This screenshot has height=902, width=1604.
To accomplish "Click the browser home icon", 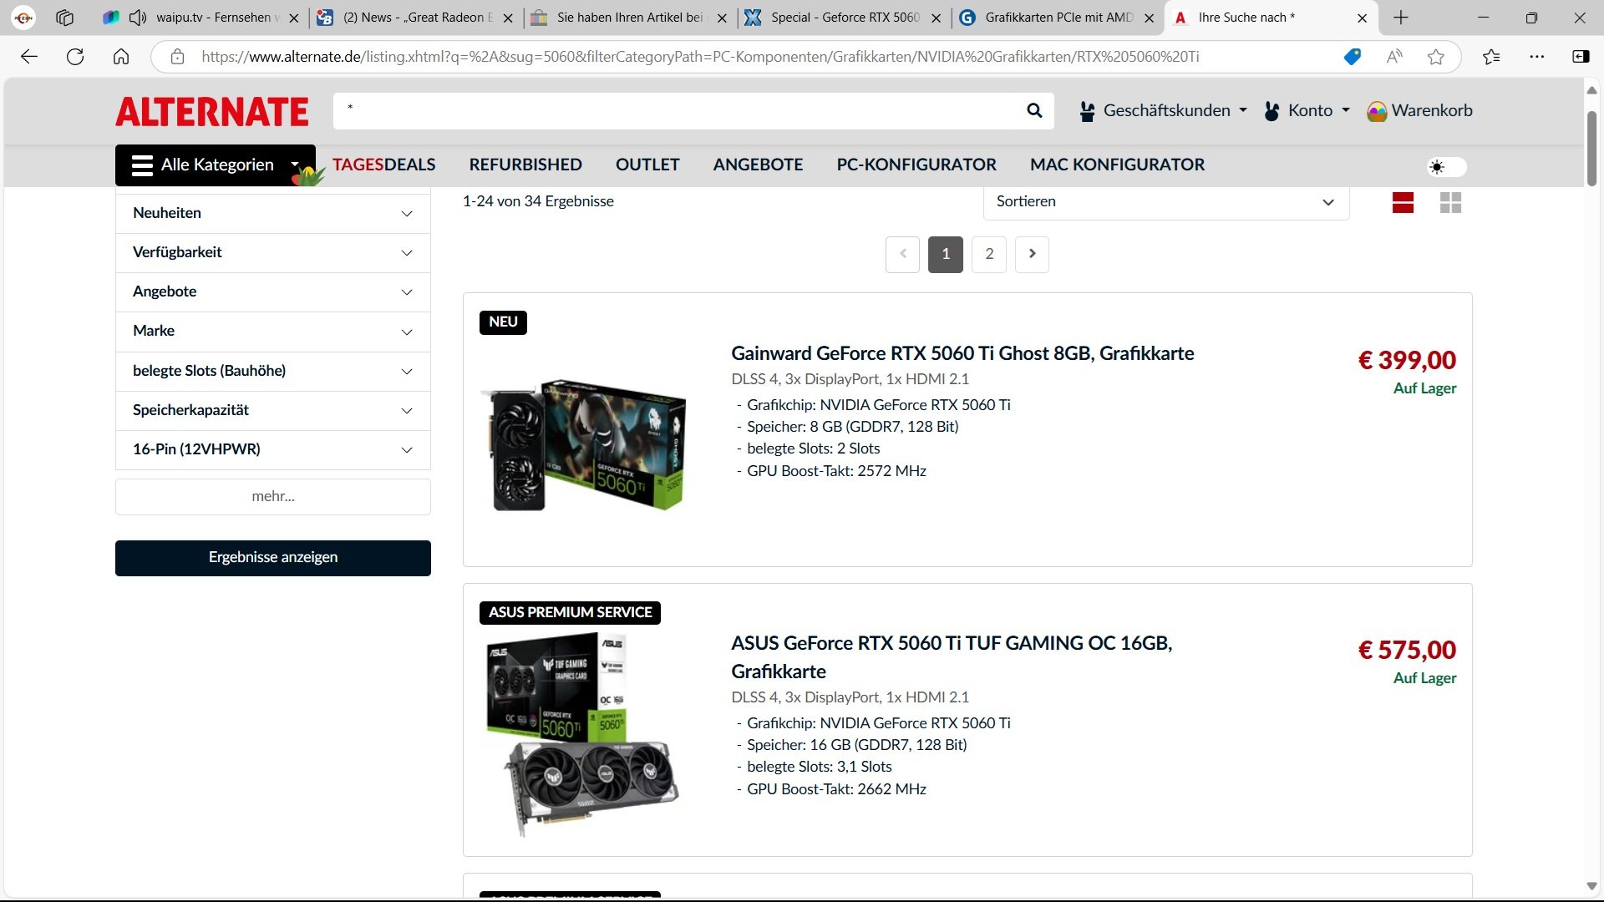I will 121,57.
